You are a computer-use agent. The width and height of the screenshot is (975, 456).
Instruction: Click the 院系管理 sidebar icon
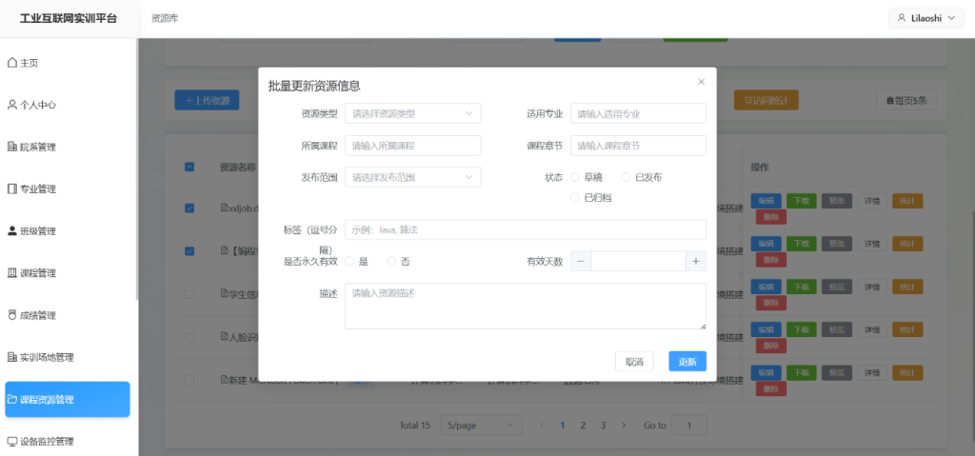(12, 147)
